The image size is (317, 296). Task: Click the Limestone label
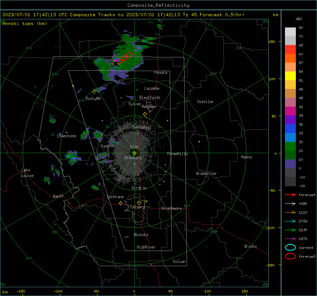tap(67, 136)
